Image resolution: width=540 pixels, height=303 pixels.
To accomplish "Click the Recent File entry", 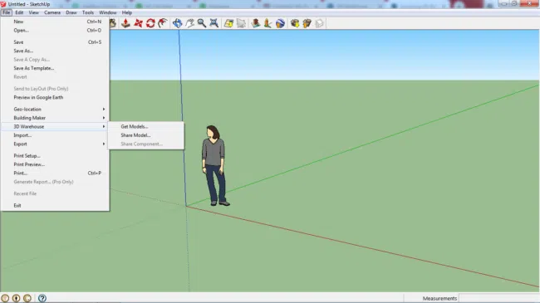I will pos(55,193).
